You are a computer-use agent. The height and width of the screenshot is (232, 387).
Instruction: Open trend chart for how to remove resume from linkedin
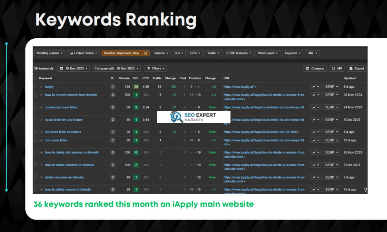pyautogui.click(x=316, y=95)
